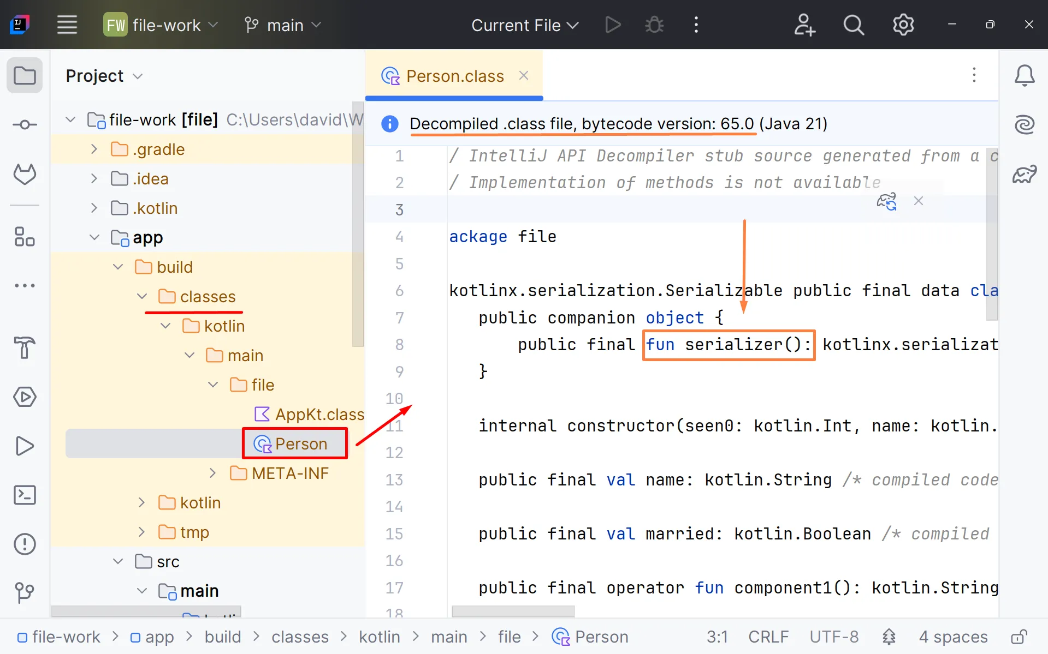Open the Build hammer tool window
This screenshot has height=654, width=1048.
coord(25,347)
